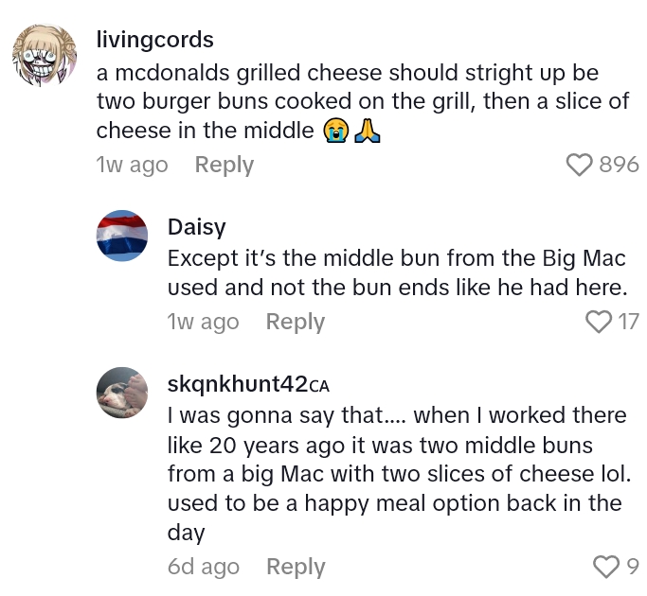The width and height of the screenshot is (647, 596).
Task: Click the crying emoji in livingcords' comment
Action: [x=333, y=131]
